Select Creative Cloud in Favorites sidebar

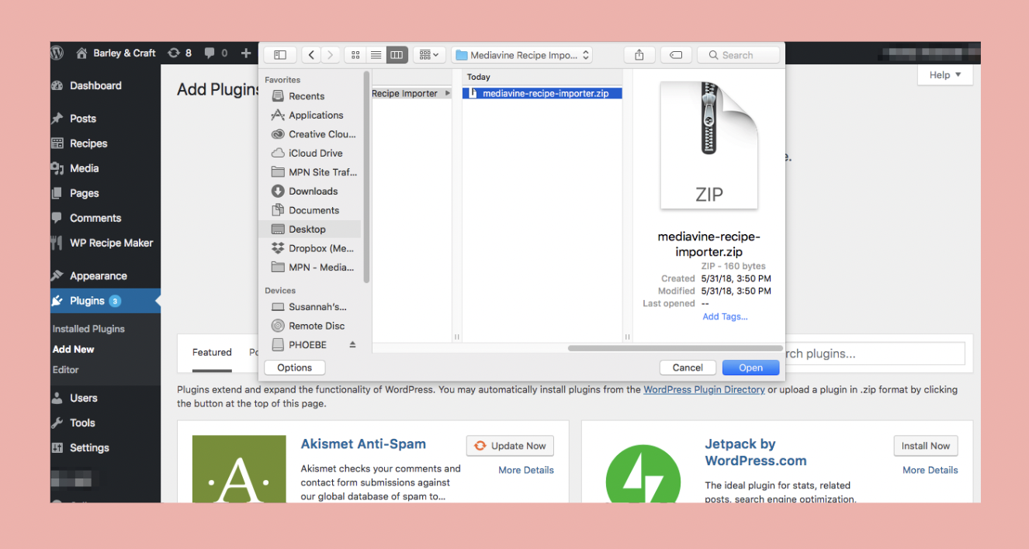tap(322, 134)
